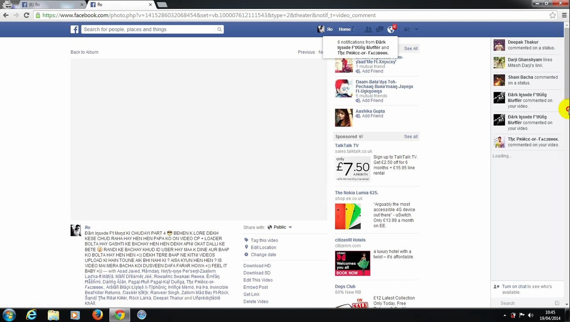Reload the page
This screenshot has width=570, height=322.
[x=26, y=15]
